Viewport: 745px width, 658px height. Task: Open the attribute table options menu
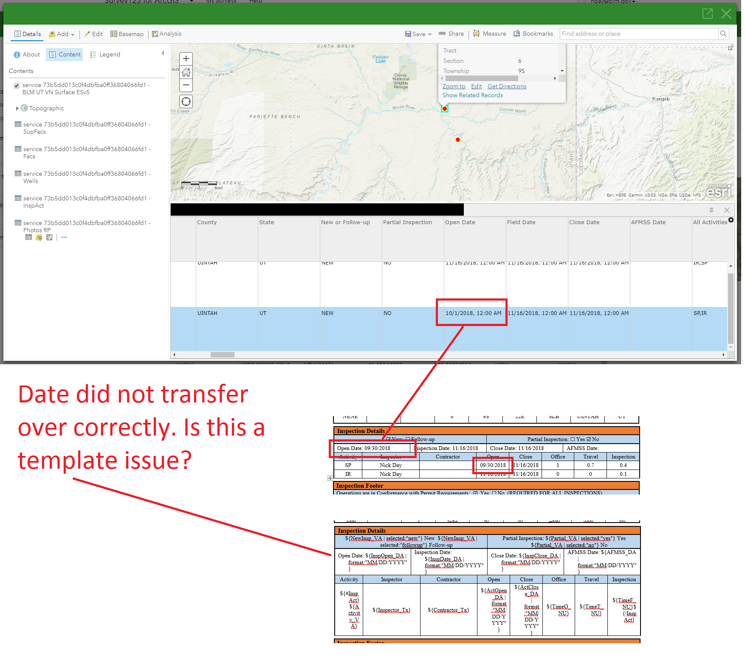(711, 210)
